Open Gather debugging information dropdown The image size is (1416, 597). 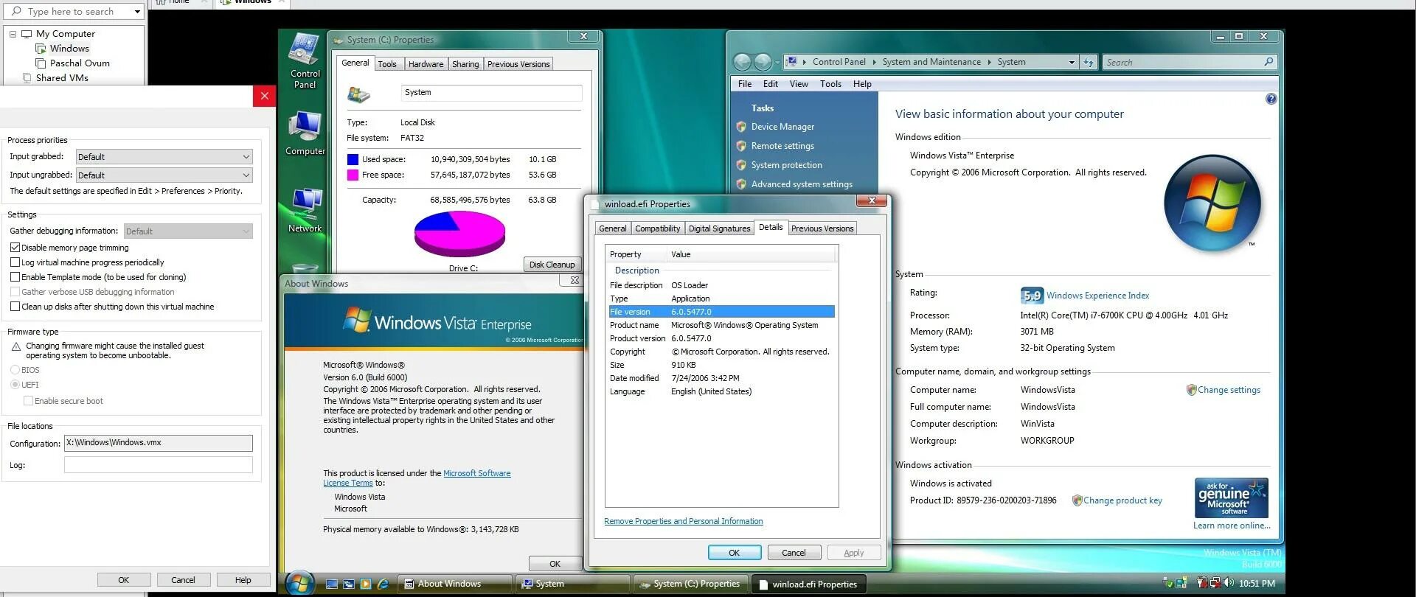pos(188,231)
